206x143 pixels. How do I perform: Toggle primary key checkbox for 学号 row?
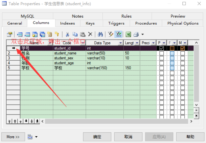(x=162, y=48)
